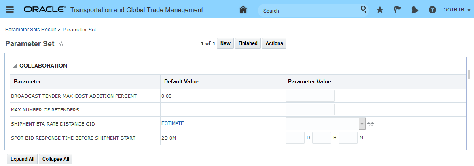Go to the Home page icon
The height and width of the screenshot is (166, 474).
click(243, 10)
